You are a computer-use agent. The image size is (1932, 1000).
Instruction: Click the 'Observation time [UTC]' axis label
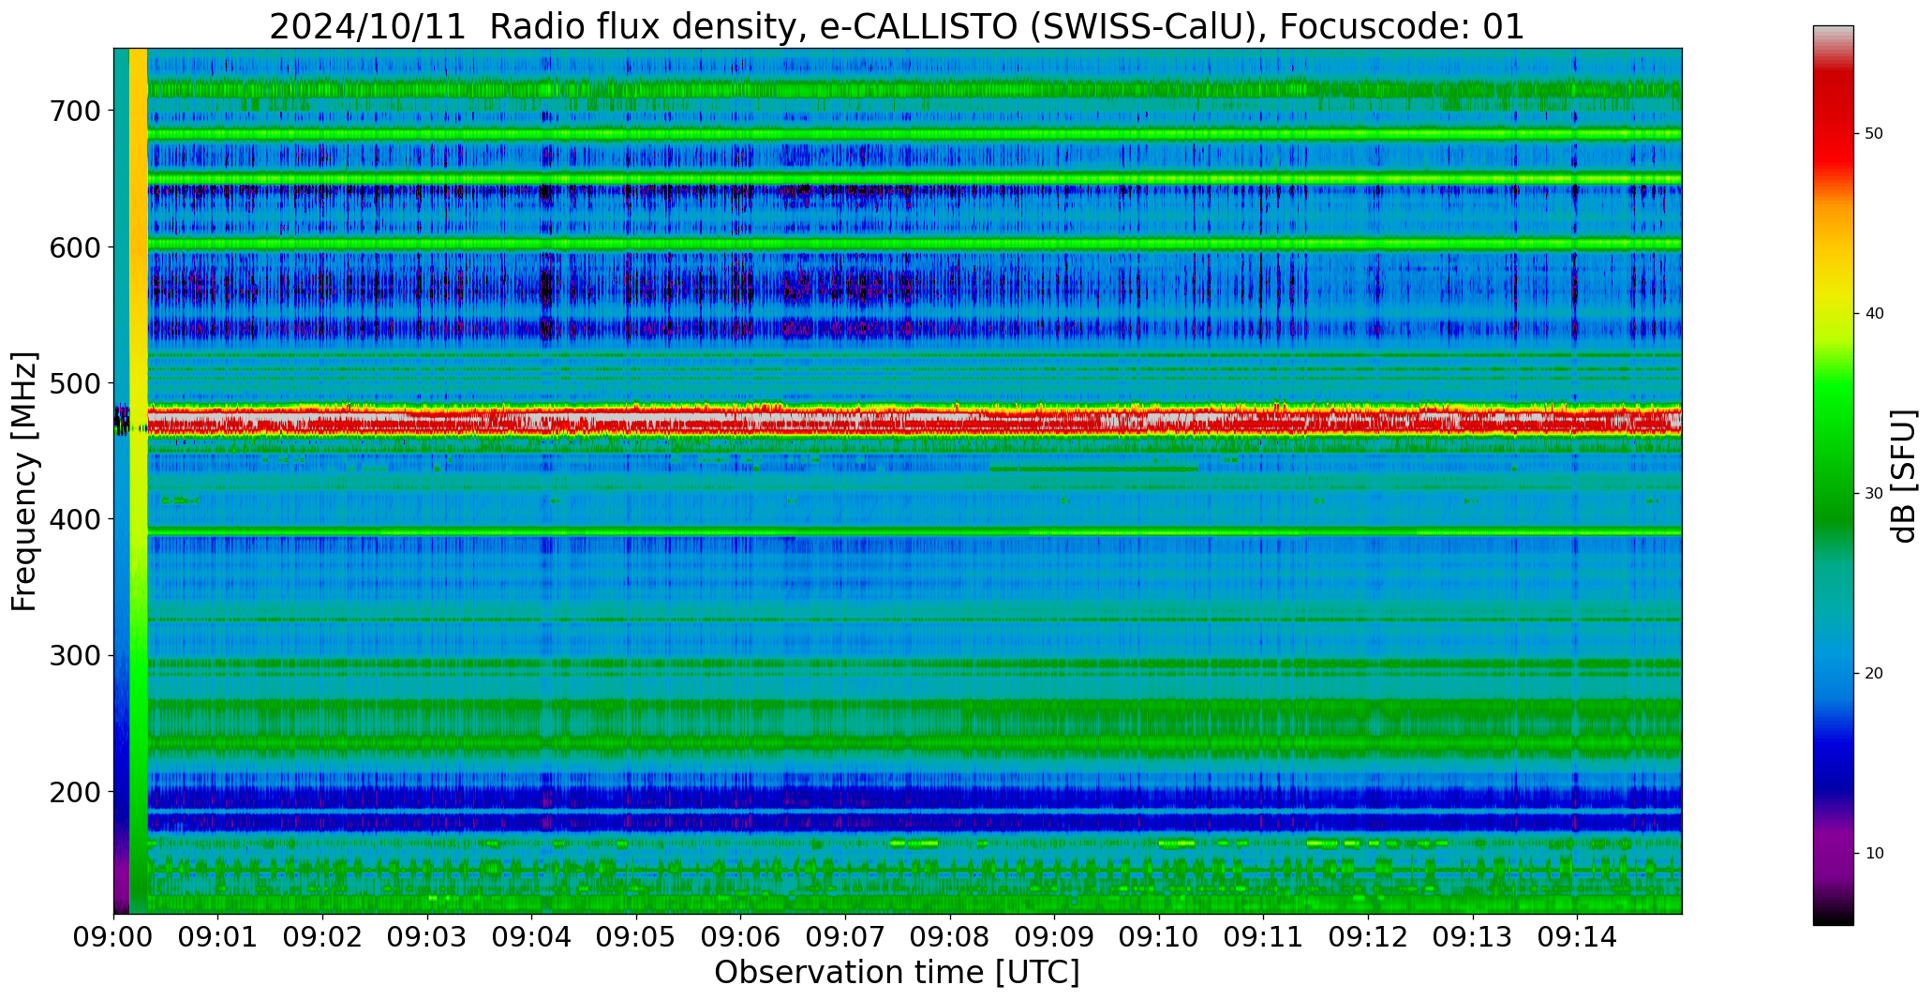click(897, 972)
